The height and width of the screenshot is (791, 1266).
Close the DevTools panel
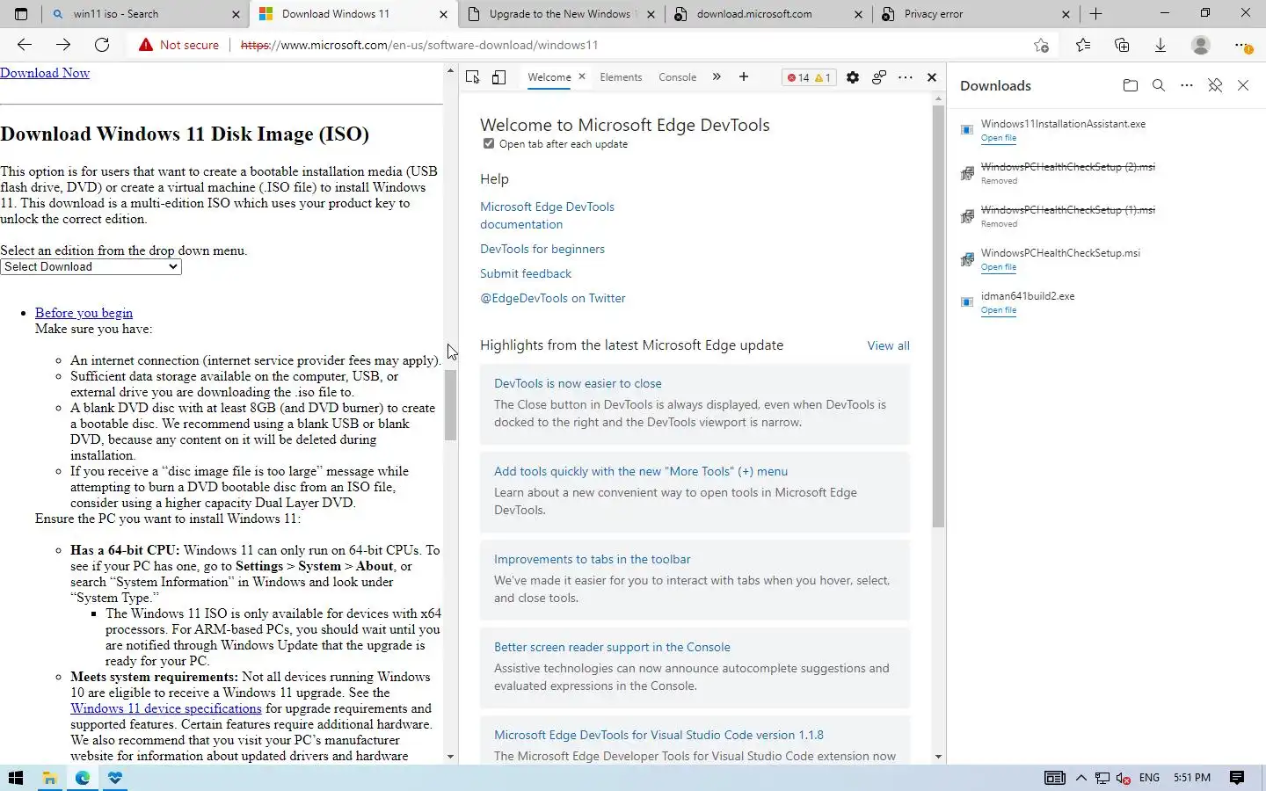point(932,77)
